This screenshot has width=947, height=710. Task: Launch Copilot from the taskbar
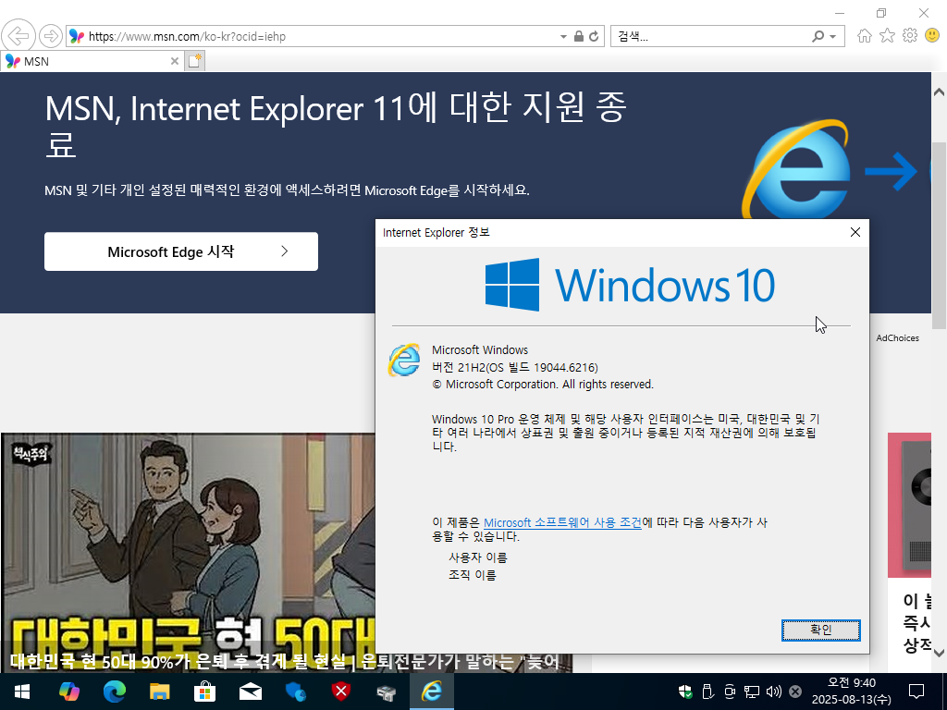pyautogui.click(x=68, y=692)
